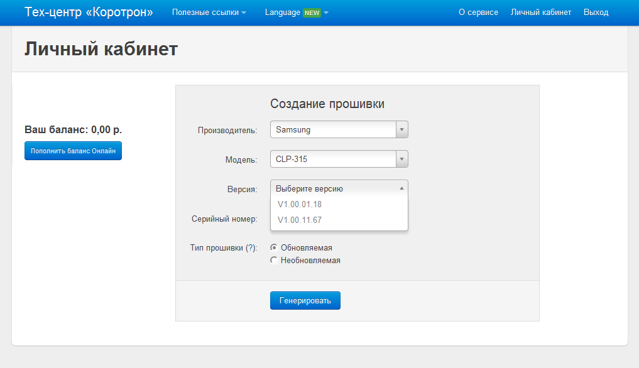Click the up arrow of version dropdown

click(402, 188)
